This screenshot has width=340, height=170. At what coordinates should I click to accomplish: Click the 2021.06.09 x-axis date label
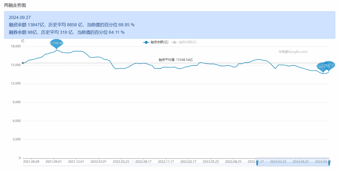[x=31, y=161]
